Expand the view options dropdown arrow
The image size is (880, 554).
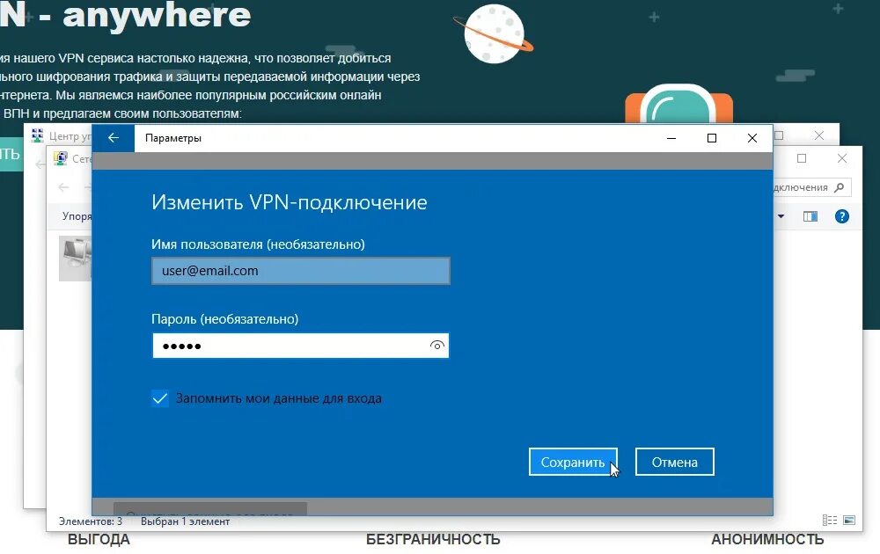[781, 216]
